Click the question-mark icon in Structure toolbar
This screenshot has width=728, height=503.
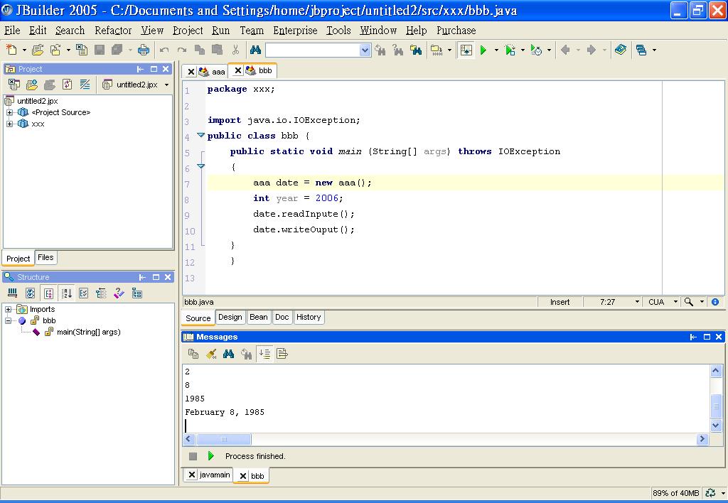[x=119, y=293]
